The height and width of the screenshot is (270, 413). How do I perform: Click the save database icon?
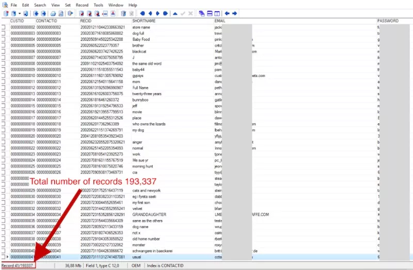click(25, 13)
